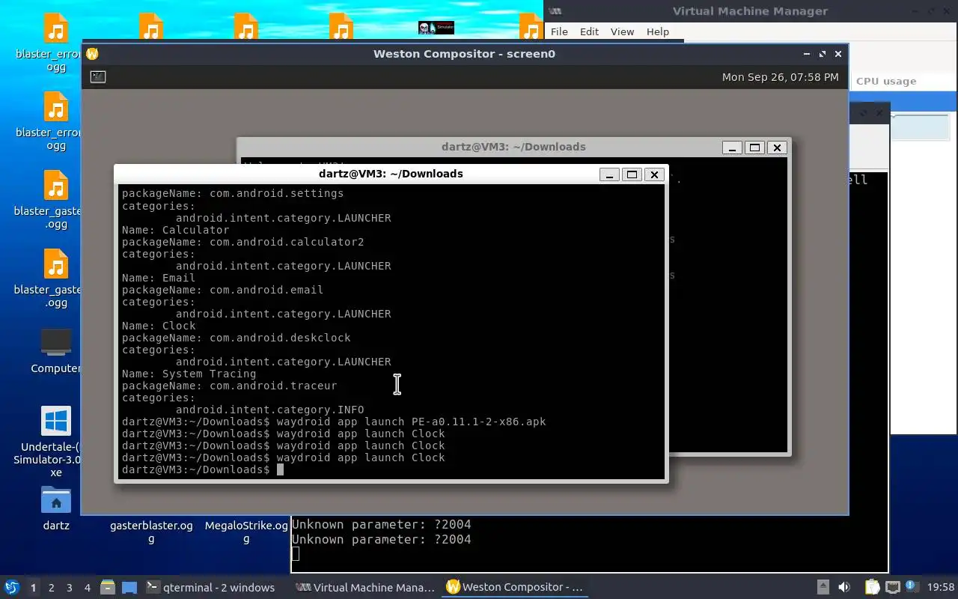Select MegaloStrike.ogg desktop file label
Viewport: 958px width, 599px height.
246,532
